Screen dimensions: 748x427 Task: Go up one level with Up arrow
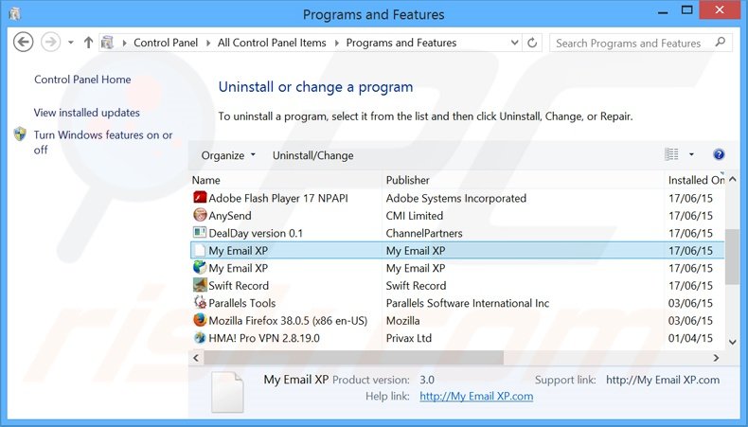click(x=88, y=43)
